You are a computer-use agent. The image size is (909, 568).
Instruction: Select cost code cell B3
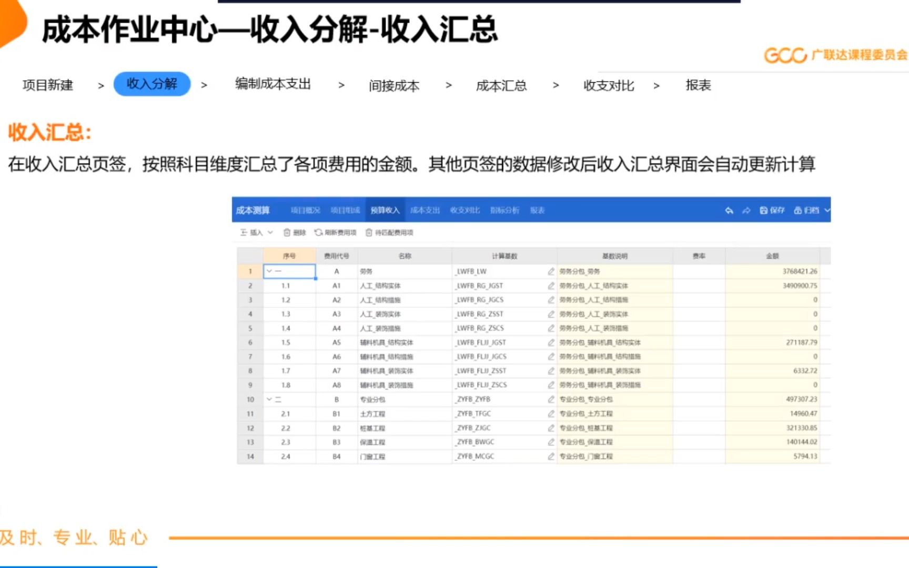coord(337,442)
